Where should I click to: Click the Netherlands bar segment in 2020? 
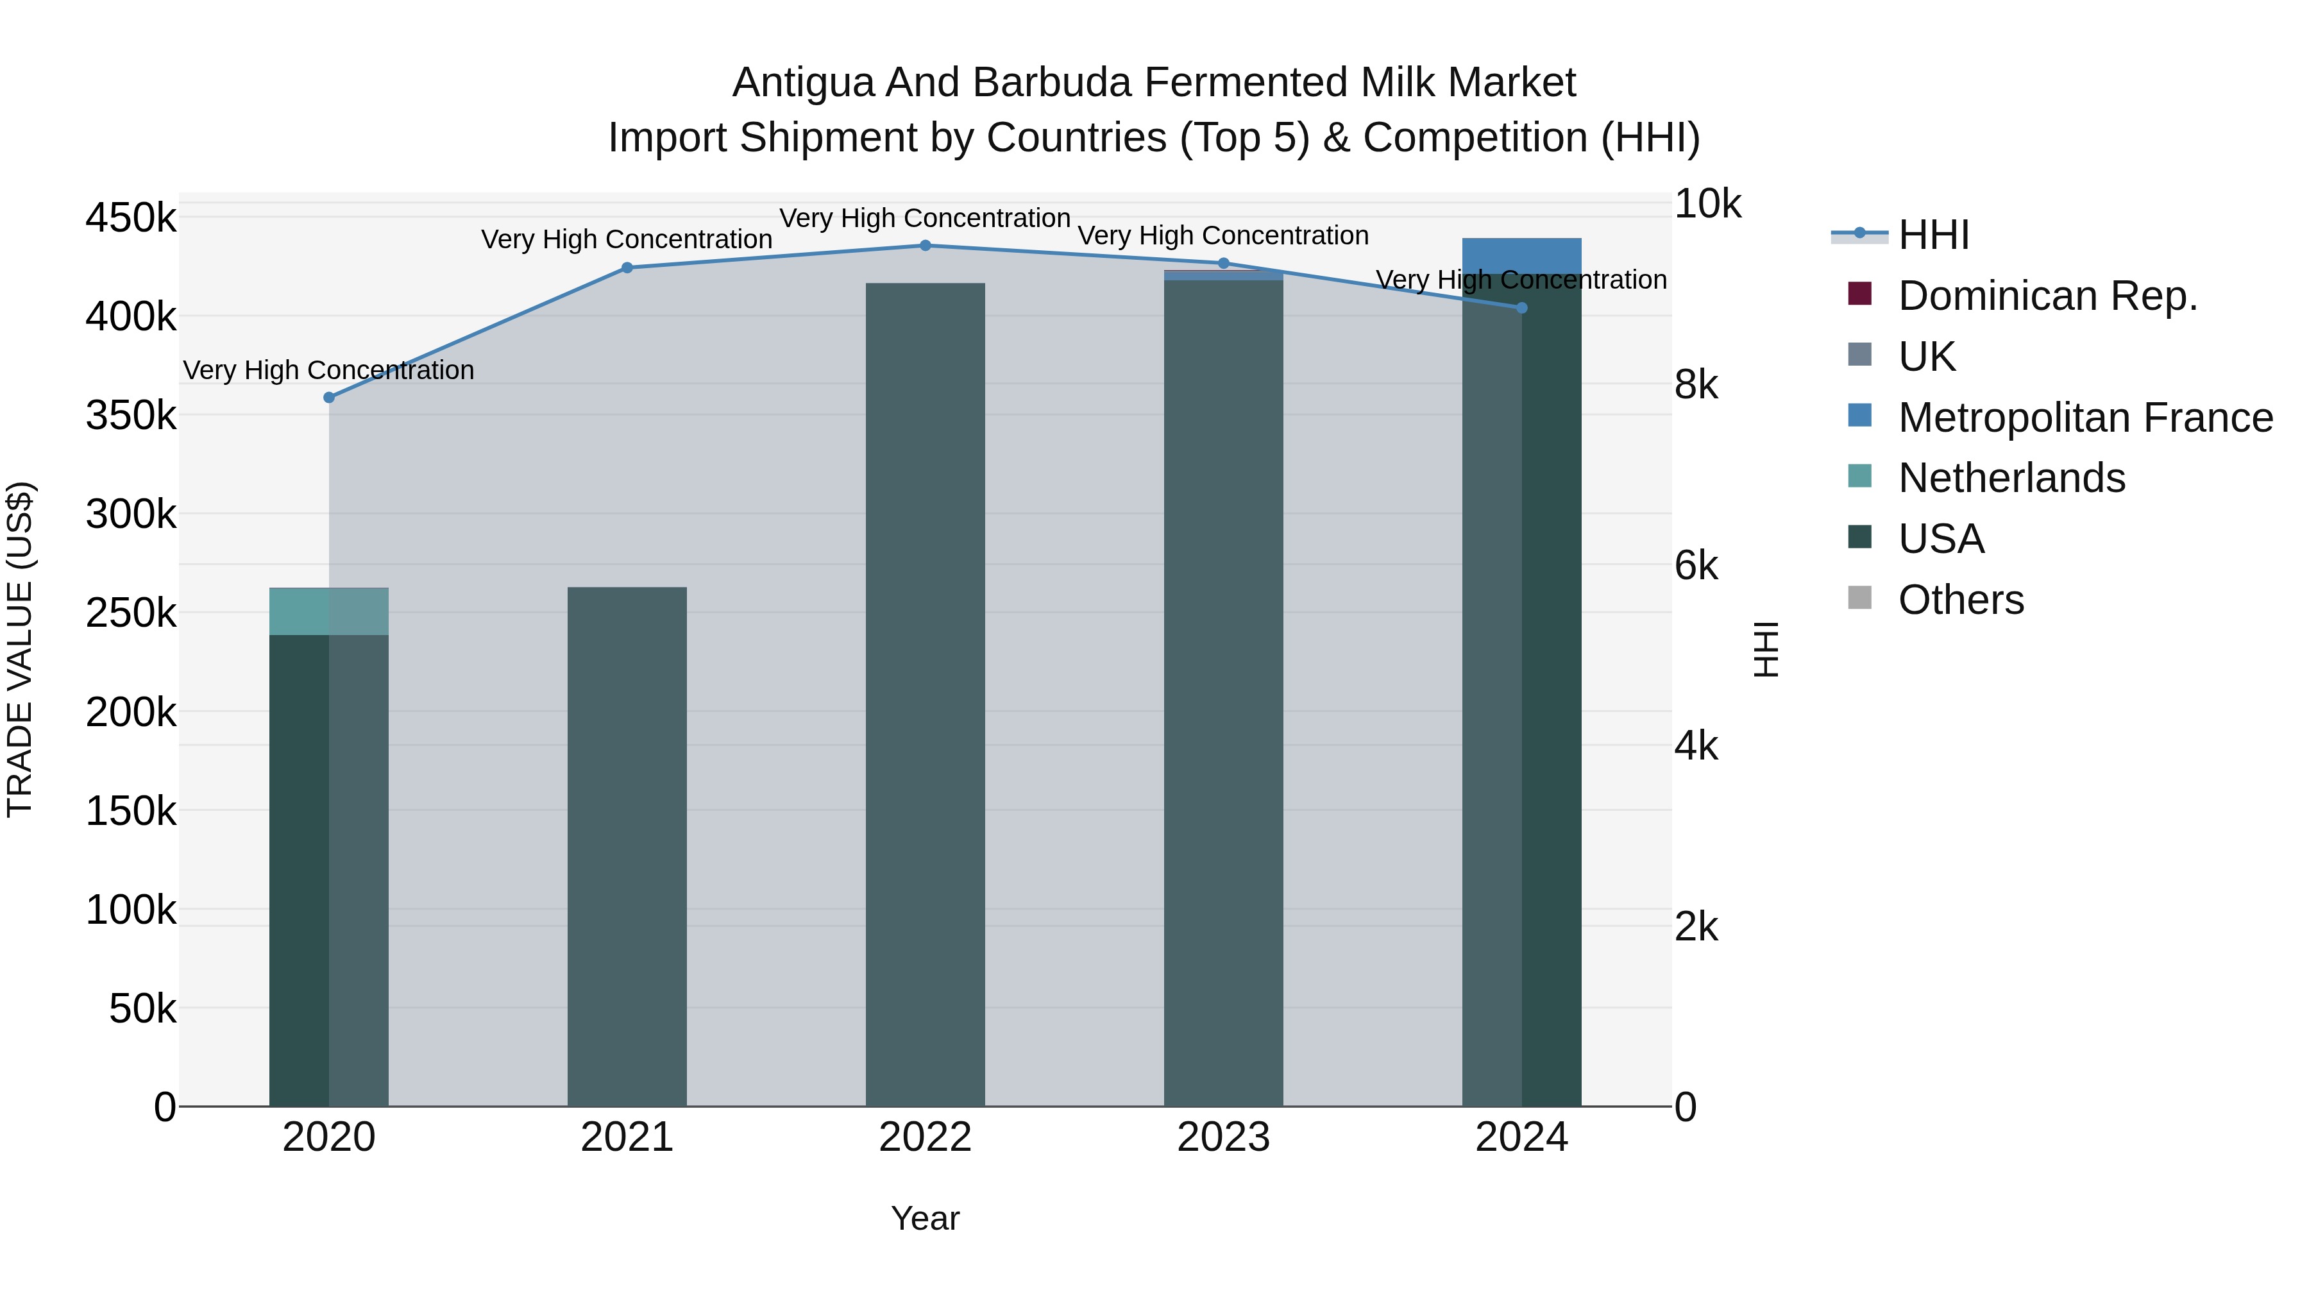coord(329,611)
